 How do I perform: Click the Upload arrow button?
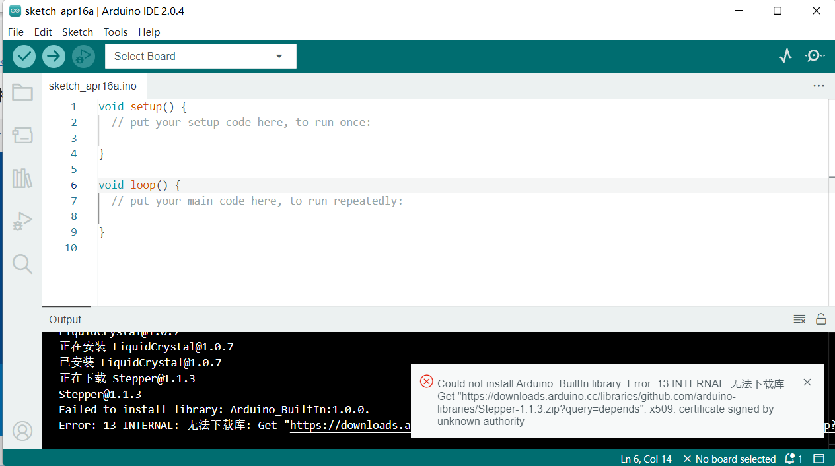(54, 56)
